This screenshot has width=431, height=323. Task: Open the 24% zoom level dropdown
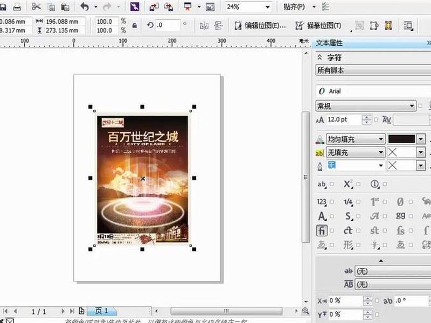click(267, 7)
